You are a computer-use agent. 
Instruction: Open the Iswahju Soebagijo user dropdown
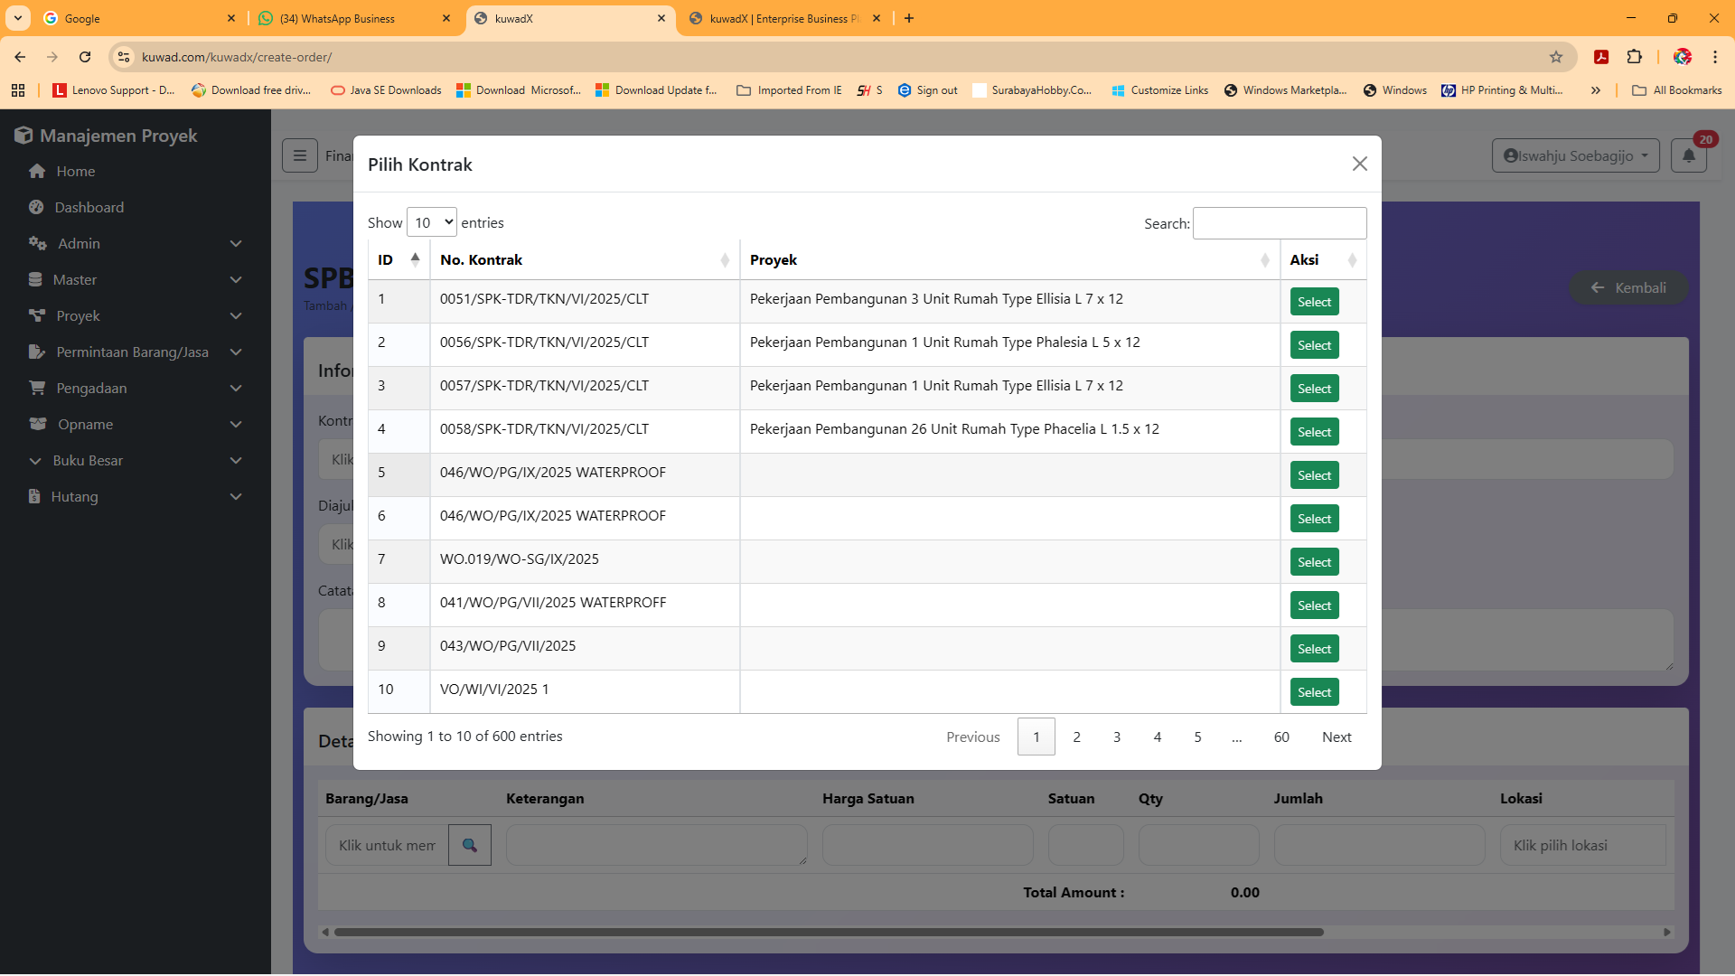pos(1575,155)
